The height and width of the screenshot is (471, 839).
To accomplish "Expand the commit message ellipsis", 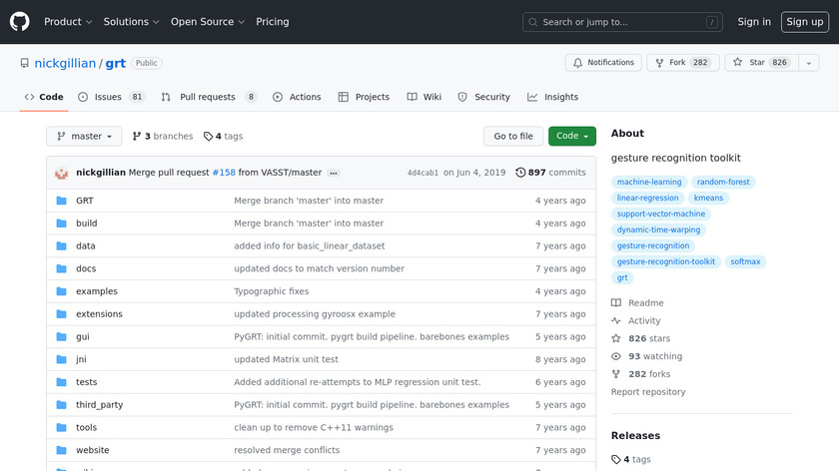I will point(334,173).
